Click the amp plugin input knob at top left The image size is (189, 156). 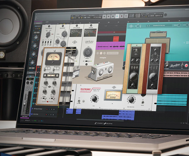click(138, 26)
